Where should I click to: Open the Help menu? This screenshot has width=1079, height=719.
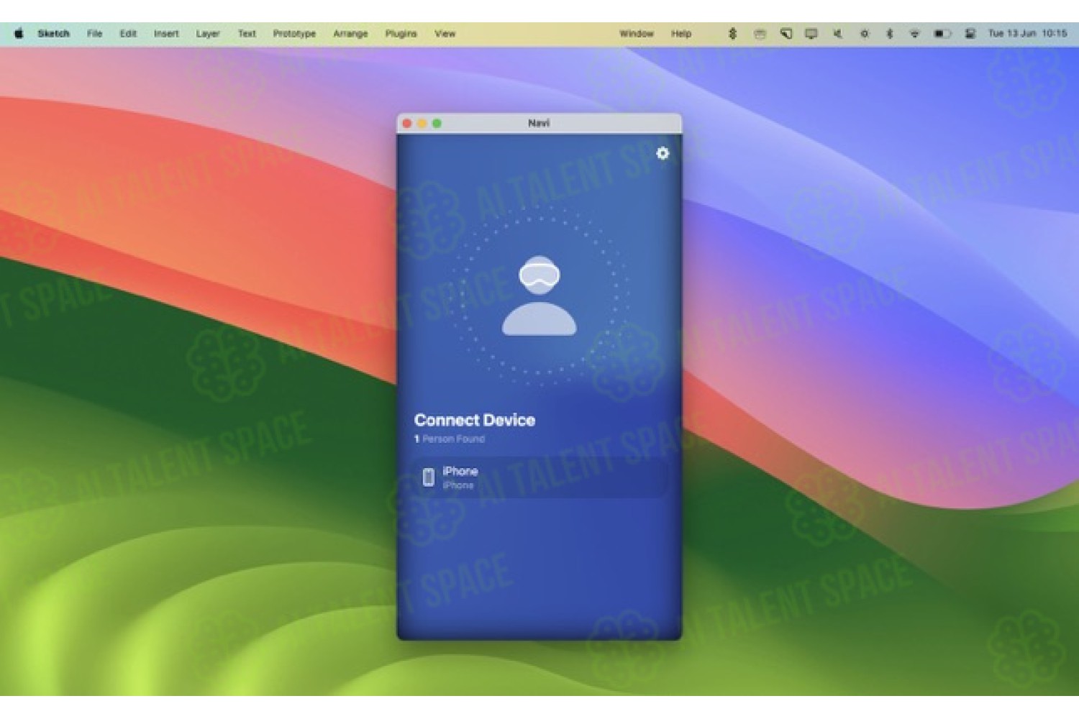681,33
